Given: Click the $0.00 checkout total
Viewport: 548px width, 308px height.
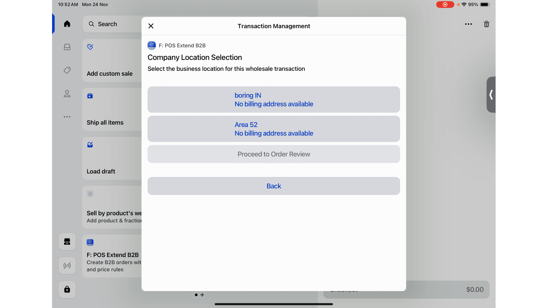Looking at the screenshot, I should tap(475, 290).
